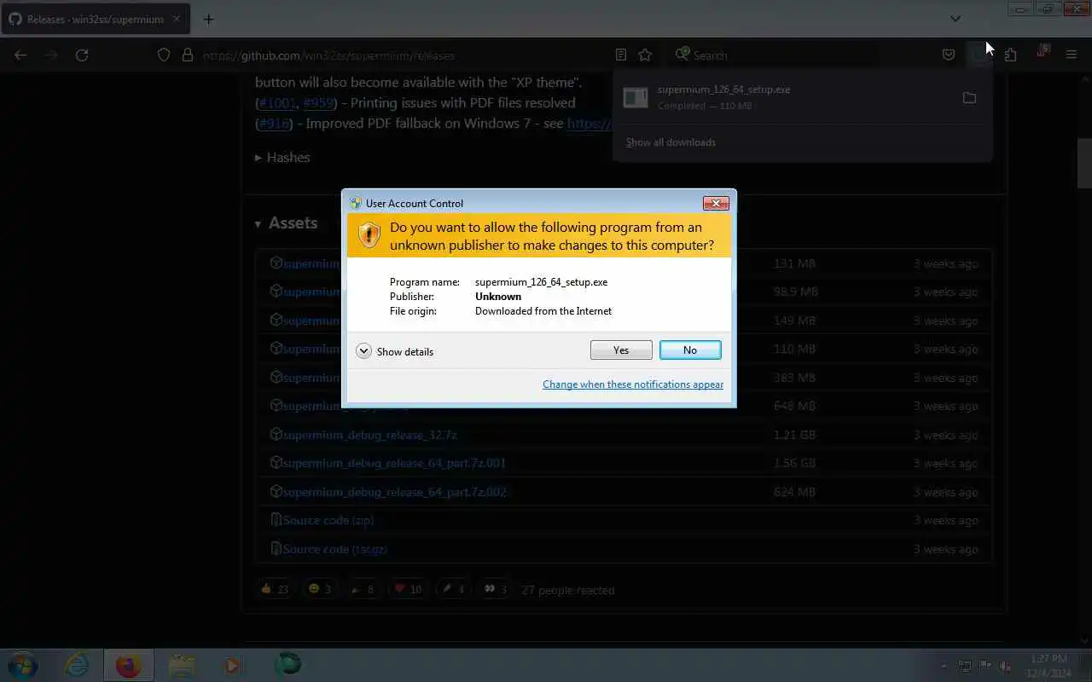This screenshot has height=682, width=1092.
Task: Go back in Firefox
Action: point(20,55)
